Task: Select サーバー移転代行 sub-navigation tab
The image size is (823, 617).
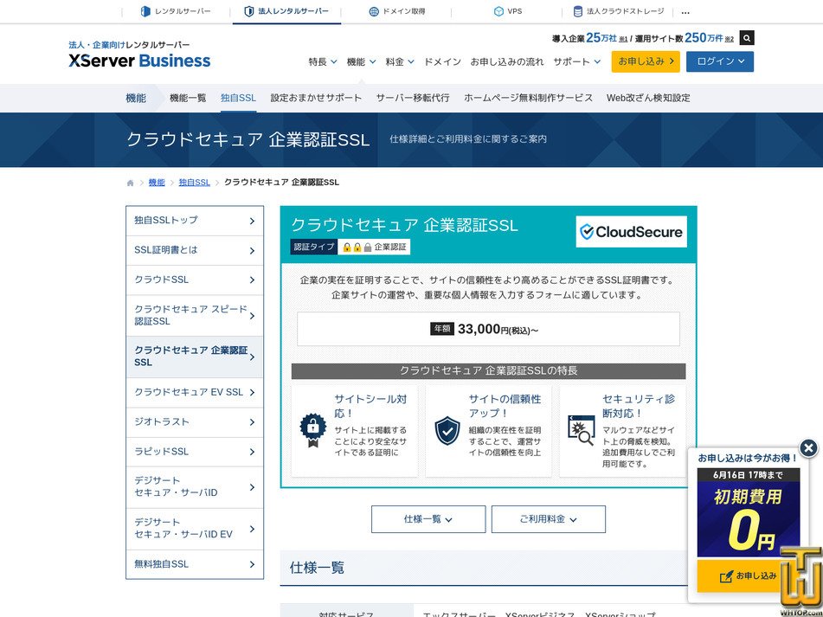Action: (413, 98)
